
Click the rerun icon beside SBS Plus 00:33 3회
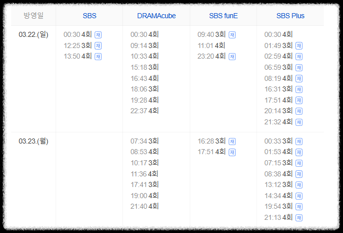tap(299, 142)
